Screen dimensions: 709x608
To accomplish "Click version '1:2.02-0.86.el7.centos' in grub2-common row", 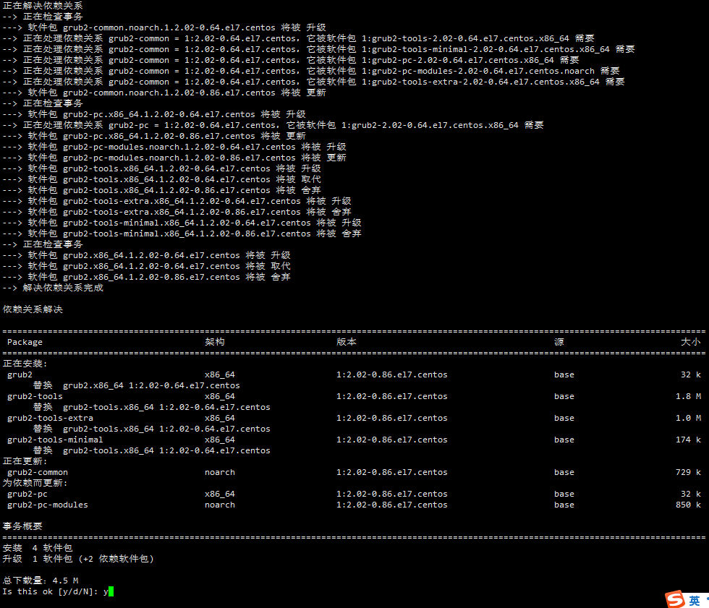I will (392, 472).
